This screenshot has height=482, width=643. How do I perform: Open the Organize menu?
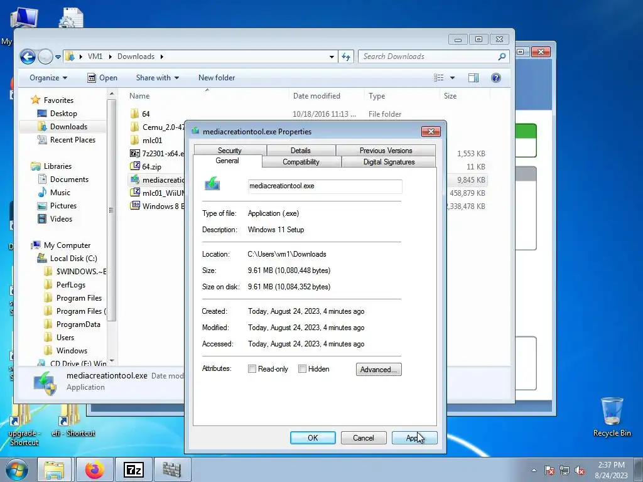click(x=48, y=78)
